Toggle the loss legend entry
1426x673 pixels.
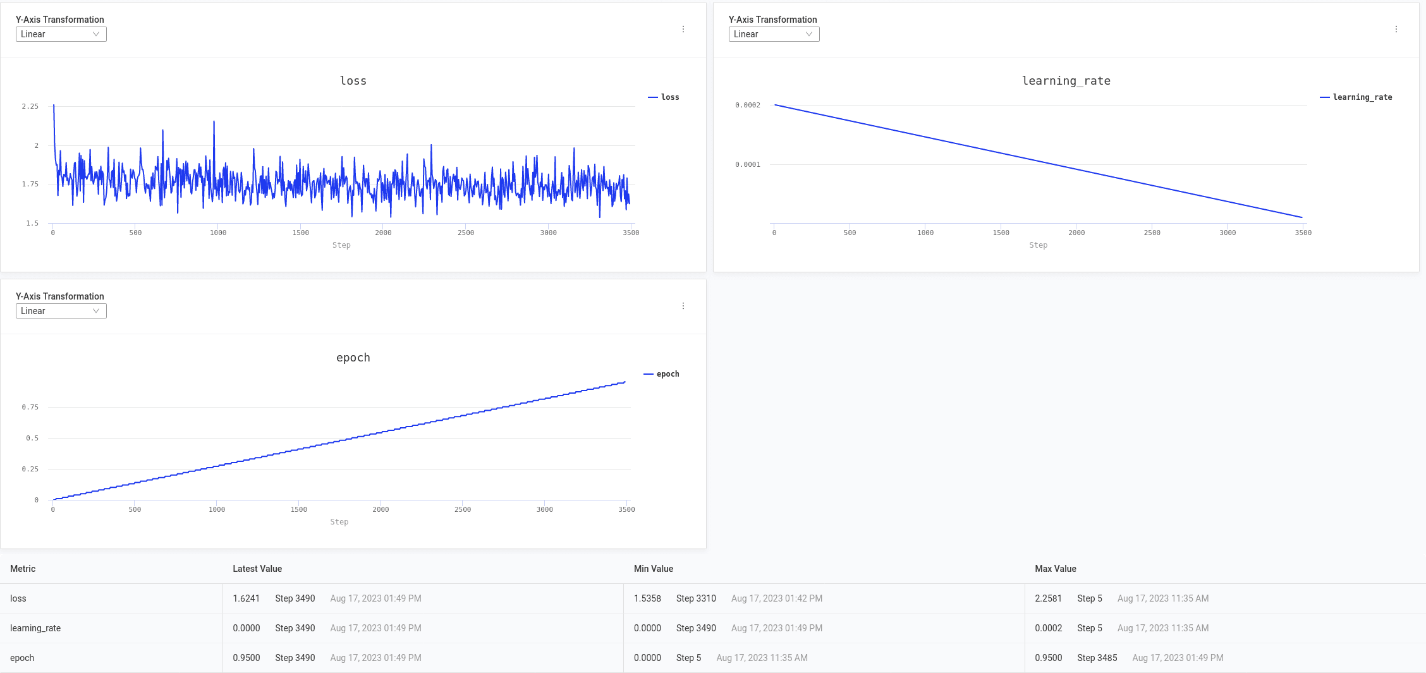(x=664, y=97)
